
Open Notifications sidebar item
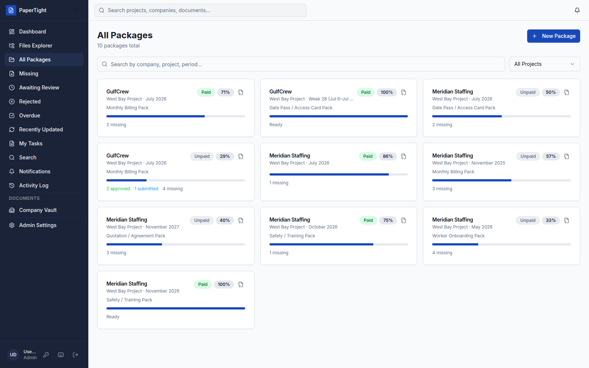pos(44,171)
